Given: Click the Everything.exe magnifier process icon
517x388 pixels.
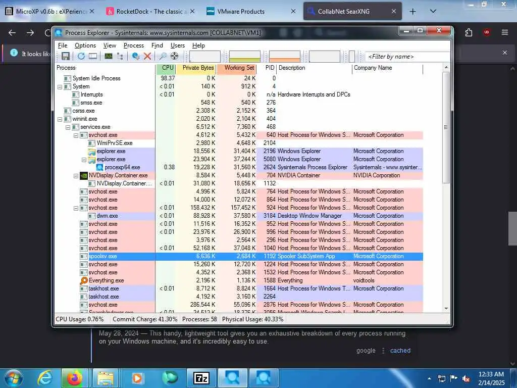Looking at the screenshot, I should pyautogui.click(x=84, y=280).
